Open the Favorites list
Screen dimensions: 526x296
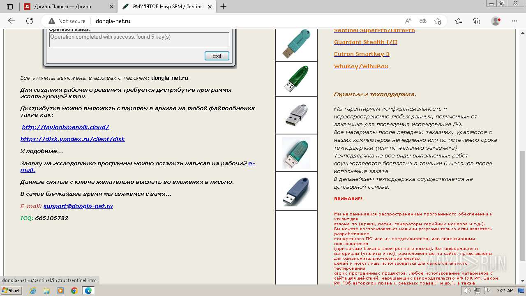pos(459,21)
